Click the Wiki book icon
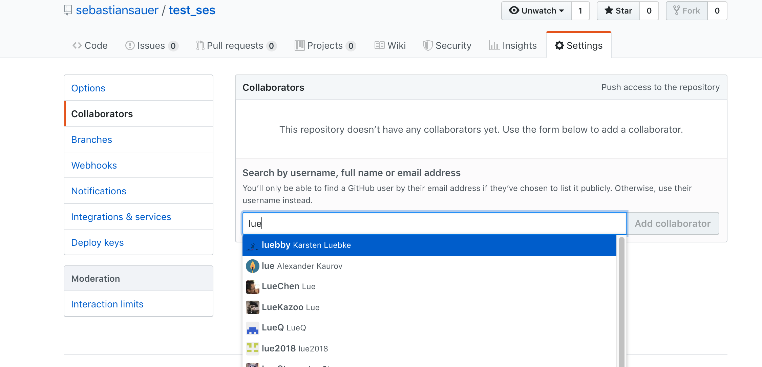This screenshot has width=762, height=367. [380, 45]
